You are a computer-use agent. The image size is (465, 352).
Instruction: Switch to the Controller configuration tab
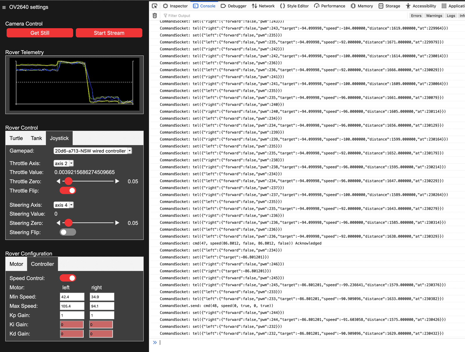42,264
